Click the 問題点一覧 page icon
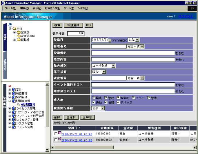 [18, 105]
